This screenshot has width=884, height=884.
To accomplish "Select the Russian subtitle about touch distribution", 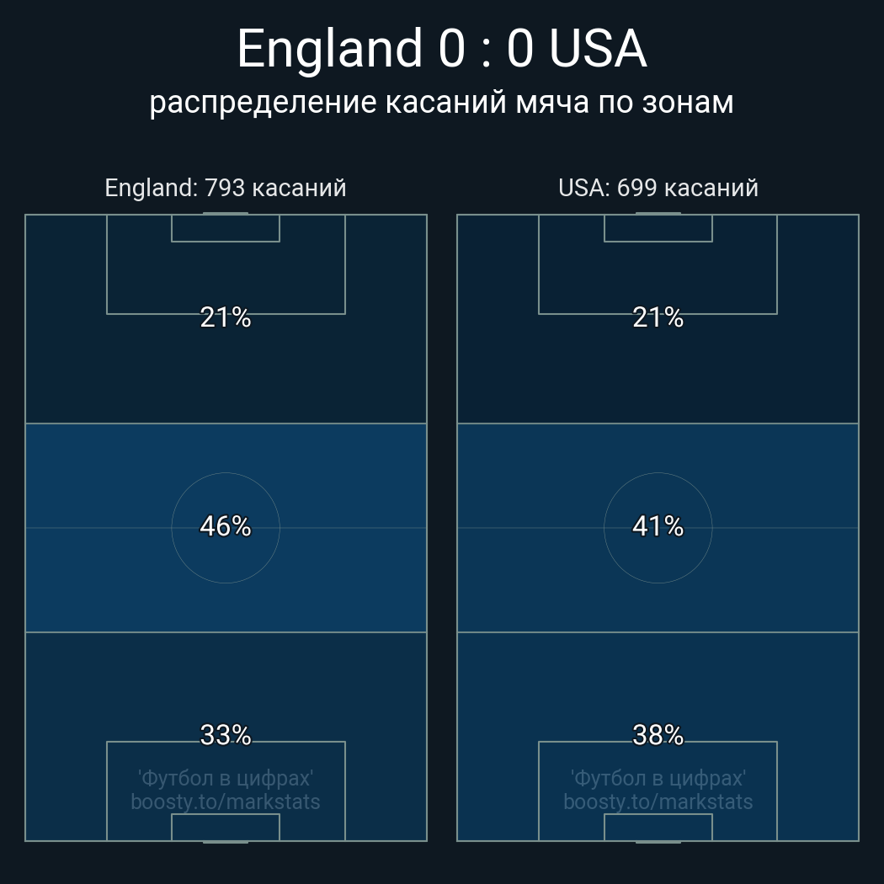I will 441,102.
